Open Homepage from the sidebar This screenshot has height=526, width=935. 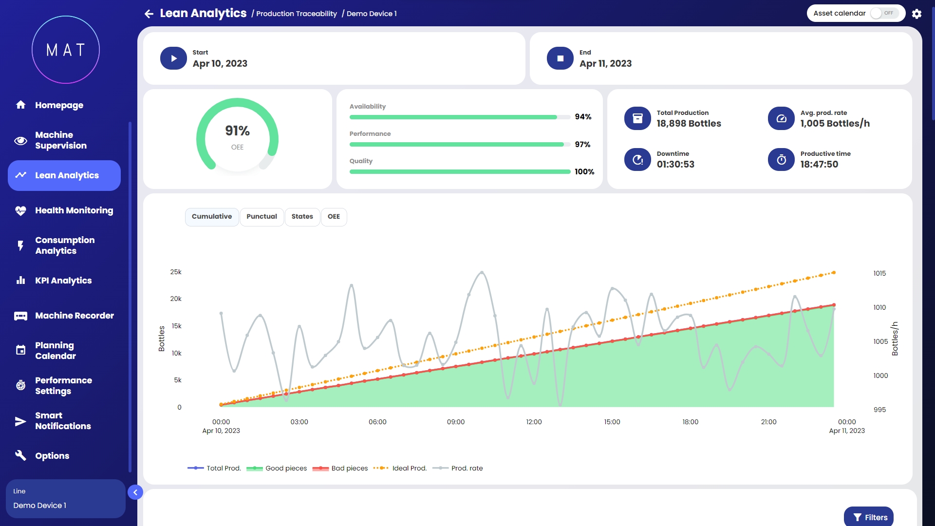click(x=58, y=105)
